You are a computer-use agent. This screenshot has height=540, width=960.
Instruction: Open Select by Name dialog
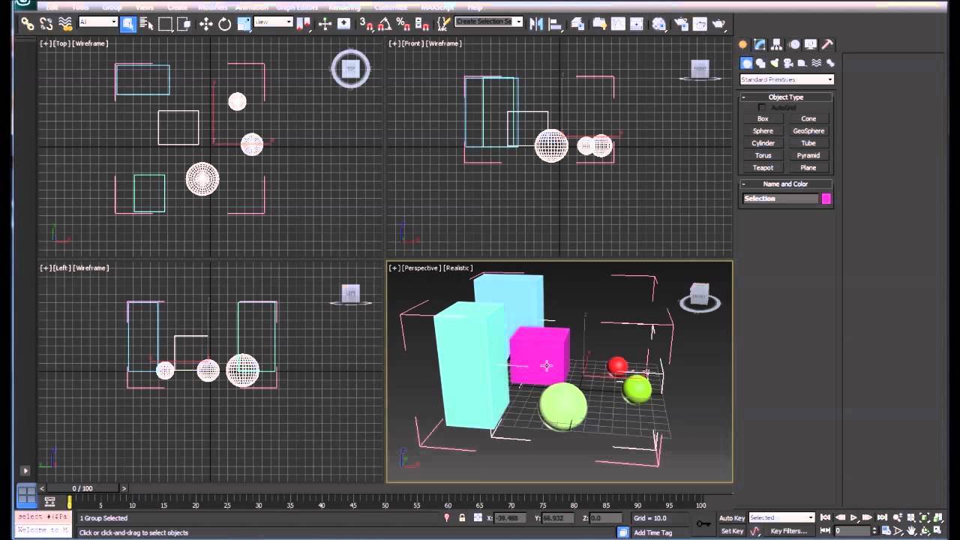tap(146, 24)
